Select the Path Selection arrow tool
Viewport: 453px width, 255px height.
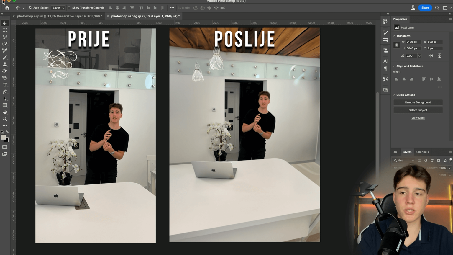click(x=5, y=98)
